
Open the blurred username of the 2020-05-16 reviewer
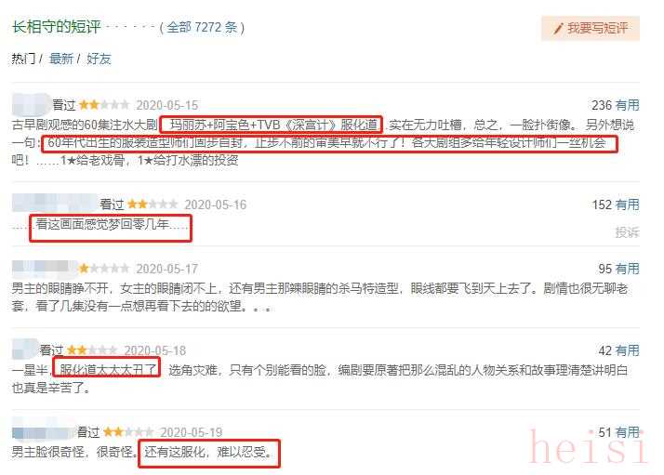[55, 204]
